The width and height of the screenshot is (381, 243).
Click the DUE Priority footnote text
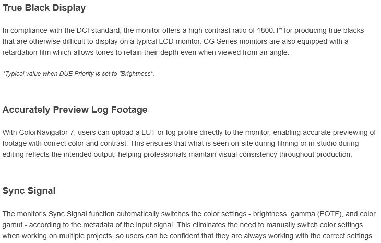coord(78,74)
